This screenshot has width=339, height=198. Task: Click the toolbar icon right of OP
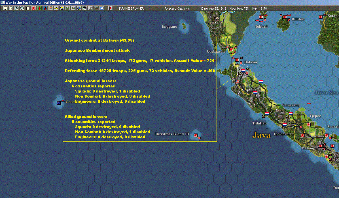(x=96, y=8)
